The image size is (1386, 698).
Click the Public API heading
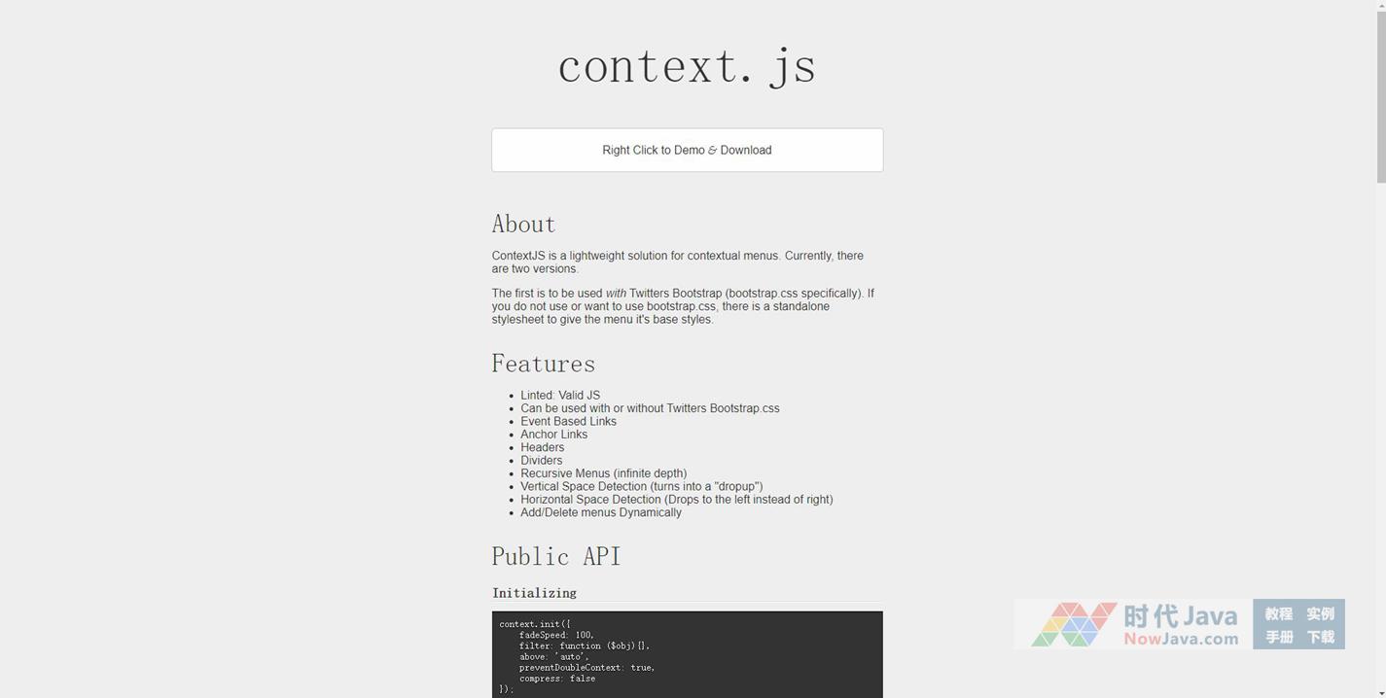[x=555, y=557]
